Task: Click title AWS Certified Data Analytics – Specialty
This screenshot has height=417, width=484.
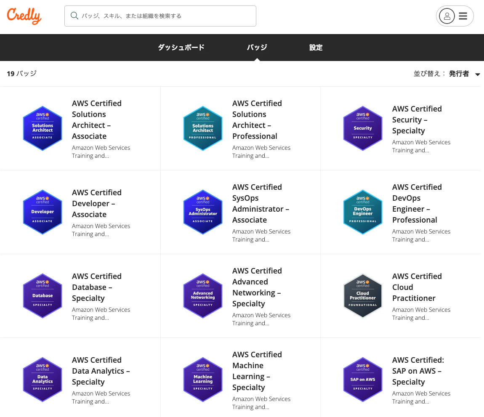Action: pyautogui.click(x=101, y=371)
